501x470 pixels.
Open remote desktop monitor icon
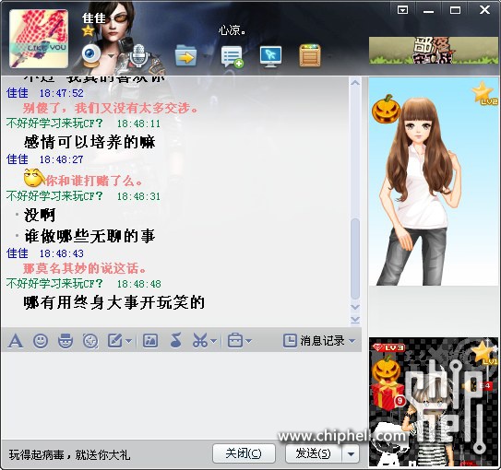coord(270,57)
